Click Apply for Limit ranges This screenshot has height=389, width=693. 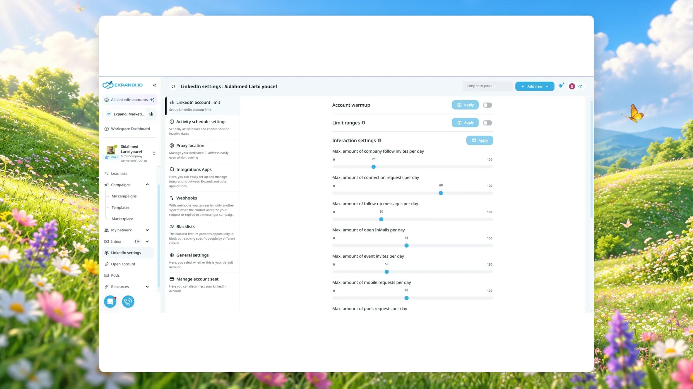tap(465, 123)
